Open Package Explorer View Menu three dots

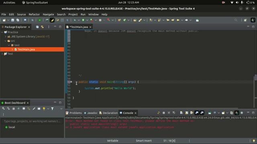[x=49, y=27]
